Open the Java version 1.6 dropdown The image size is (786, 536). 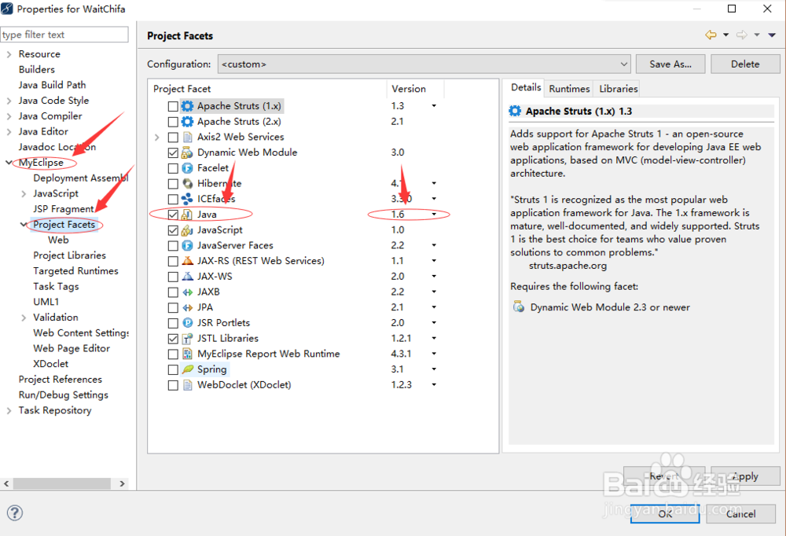tap(434, 215)
